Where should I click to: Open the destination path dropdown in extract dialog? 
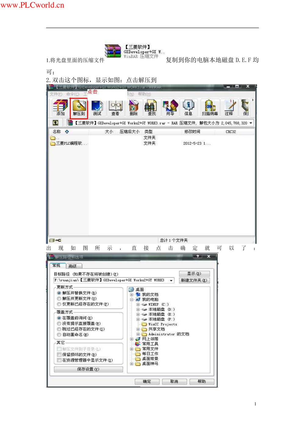point(171,280)
